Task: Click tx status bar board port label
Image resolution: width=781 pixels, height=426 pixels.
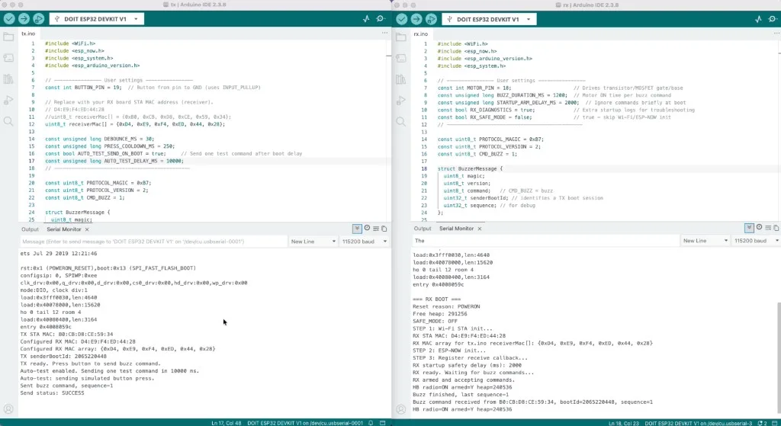Action: [305, 423]
